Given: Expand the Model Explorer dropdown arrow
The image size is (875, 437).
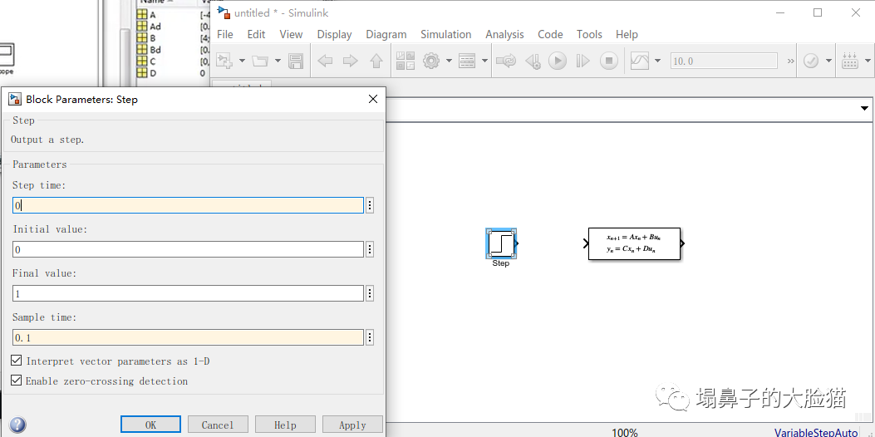Looking at the screenshot, I should click(x=484, y=61).
